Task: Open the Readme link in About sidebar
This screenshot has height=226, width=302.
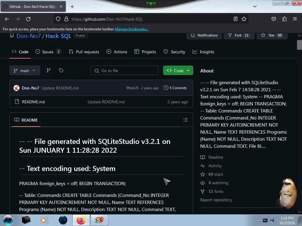Action: pos(212,157)
